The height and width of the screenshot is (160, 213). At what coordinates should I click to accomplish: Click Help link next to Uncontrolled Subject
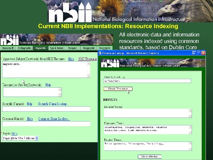pyautogui.click(x=48, y=85)
